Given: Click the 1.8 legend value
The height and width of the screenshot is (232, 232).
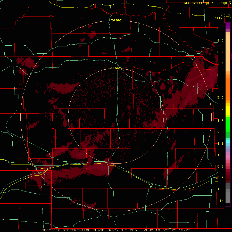Looking at the screenshot, I should click(220, 144).
